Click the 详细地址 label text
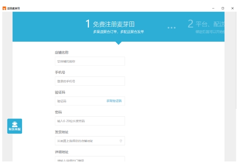Screen dimensions: 239x165 (62, 152)
